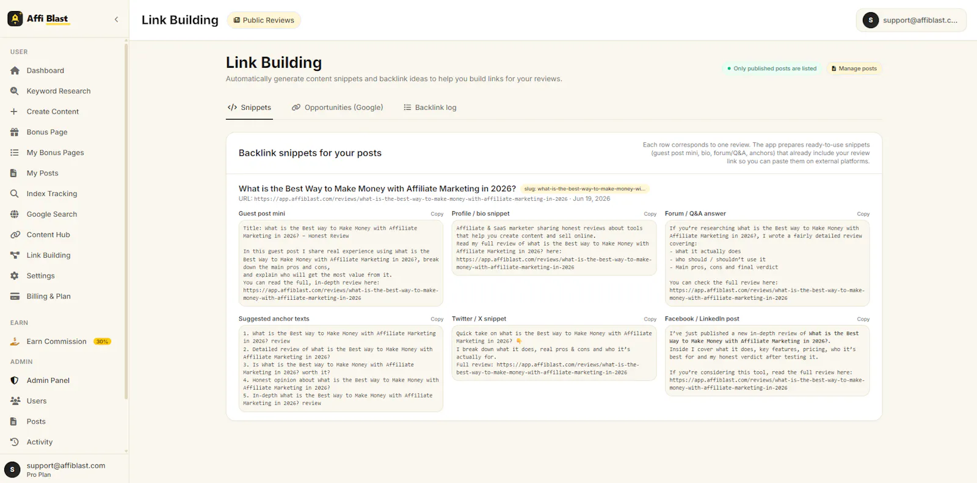The height and width of the screenshot is (483, 977).
Task: Click the Public Reviews button
Action: (264, 20)
